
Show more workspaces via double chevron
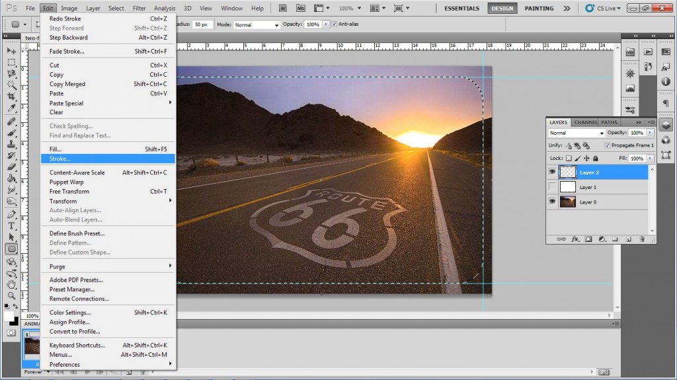tap(567, 8)
